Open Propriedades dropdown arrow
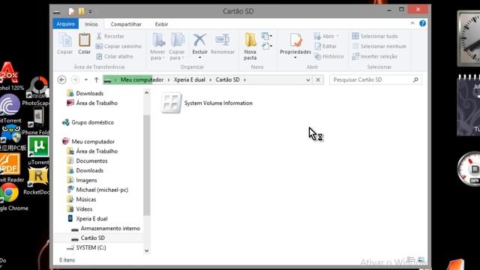The image size is (480, 270). click(x=295, y=58)
